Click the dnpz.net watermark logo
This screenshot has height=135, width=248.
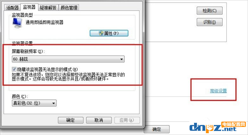coord(213,127)
